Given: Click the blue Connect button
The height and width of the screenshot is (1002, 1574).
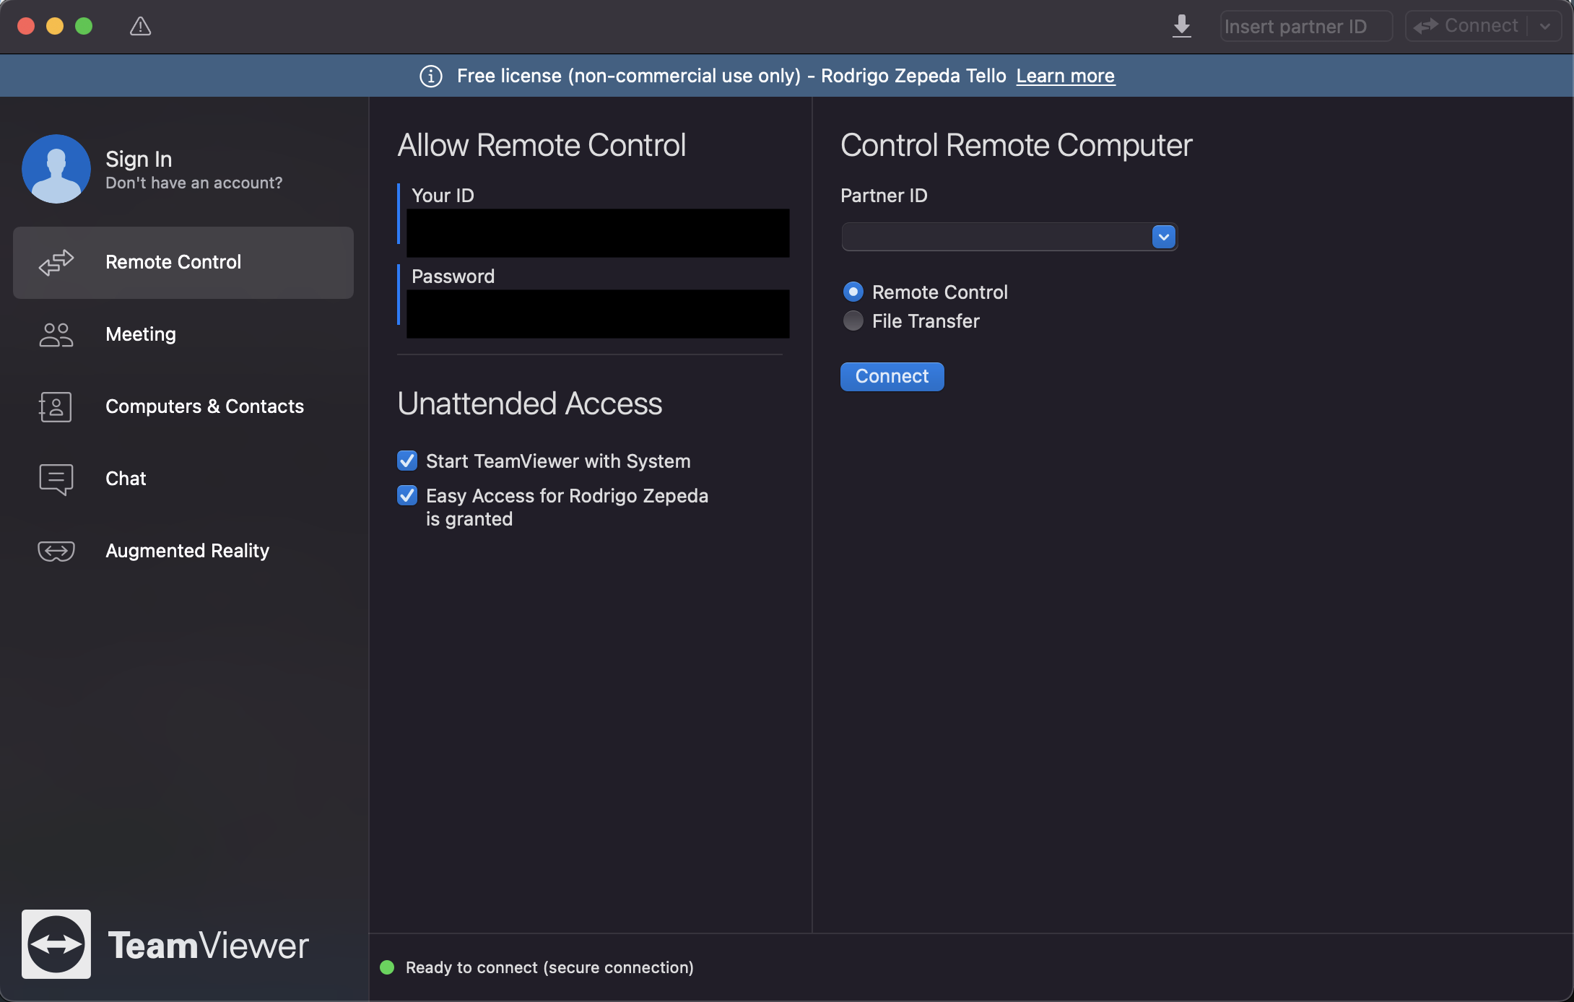Looking at the screenshot, I should coord(892,377).
